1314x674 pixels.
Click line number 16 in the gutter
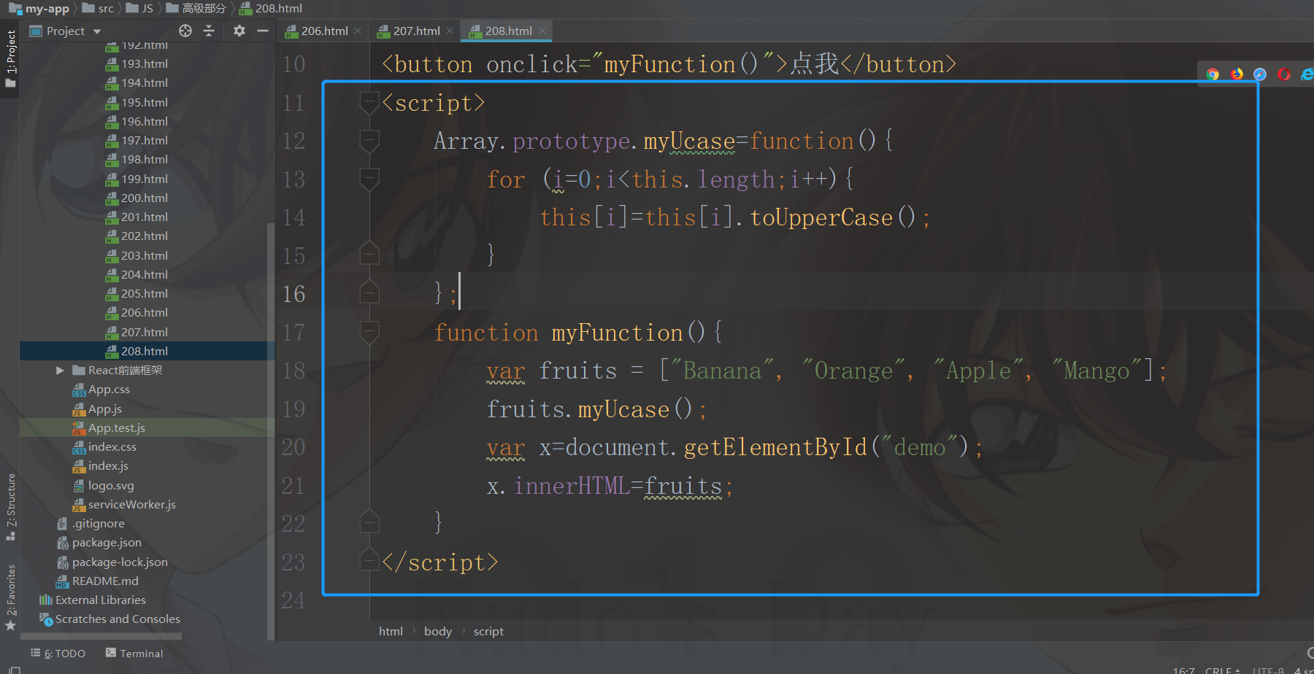pyautogui.click(x=293, y=294)
